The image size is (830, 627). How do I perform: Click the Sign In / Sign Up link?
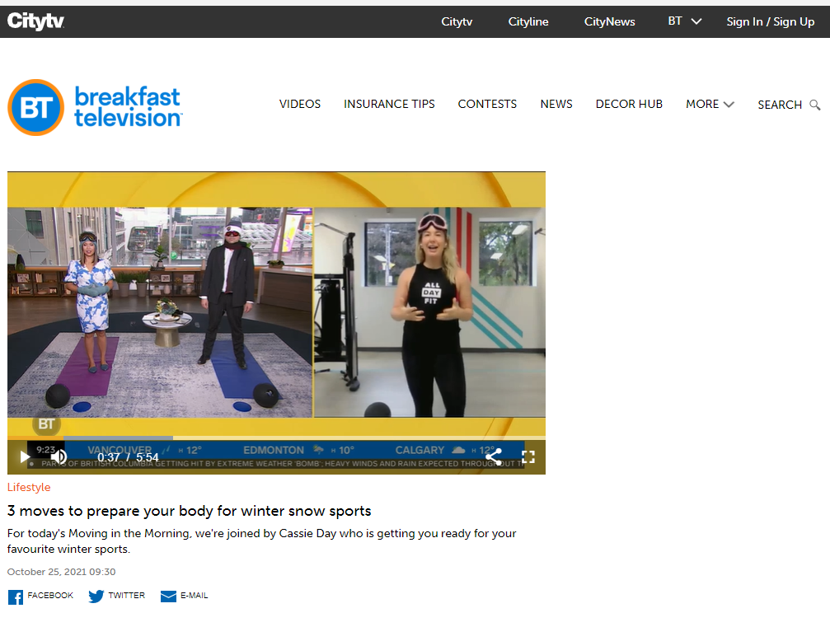[771, 21]
